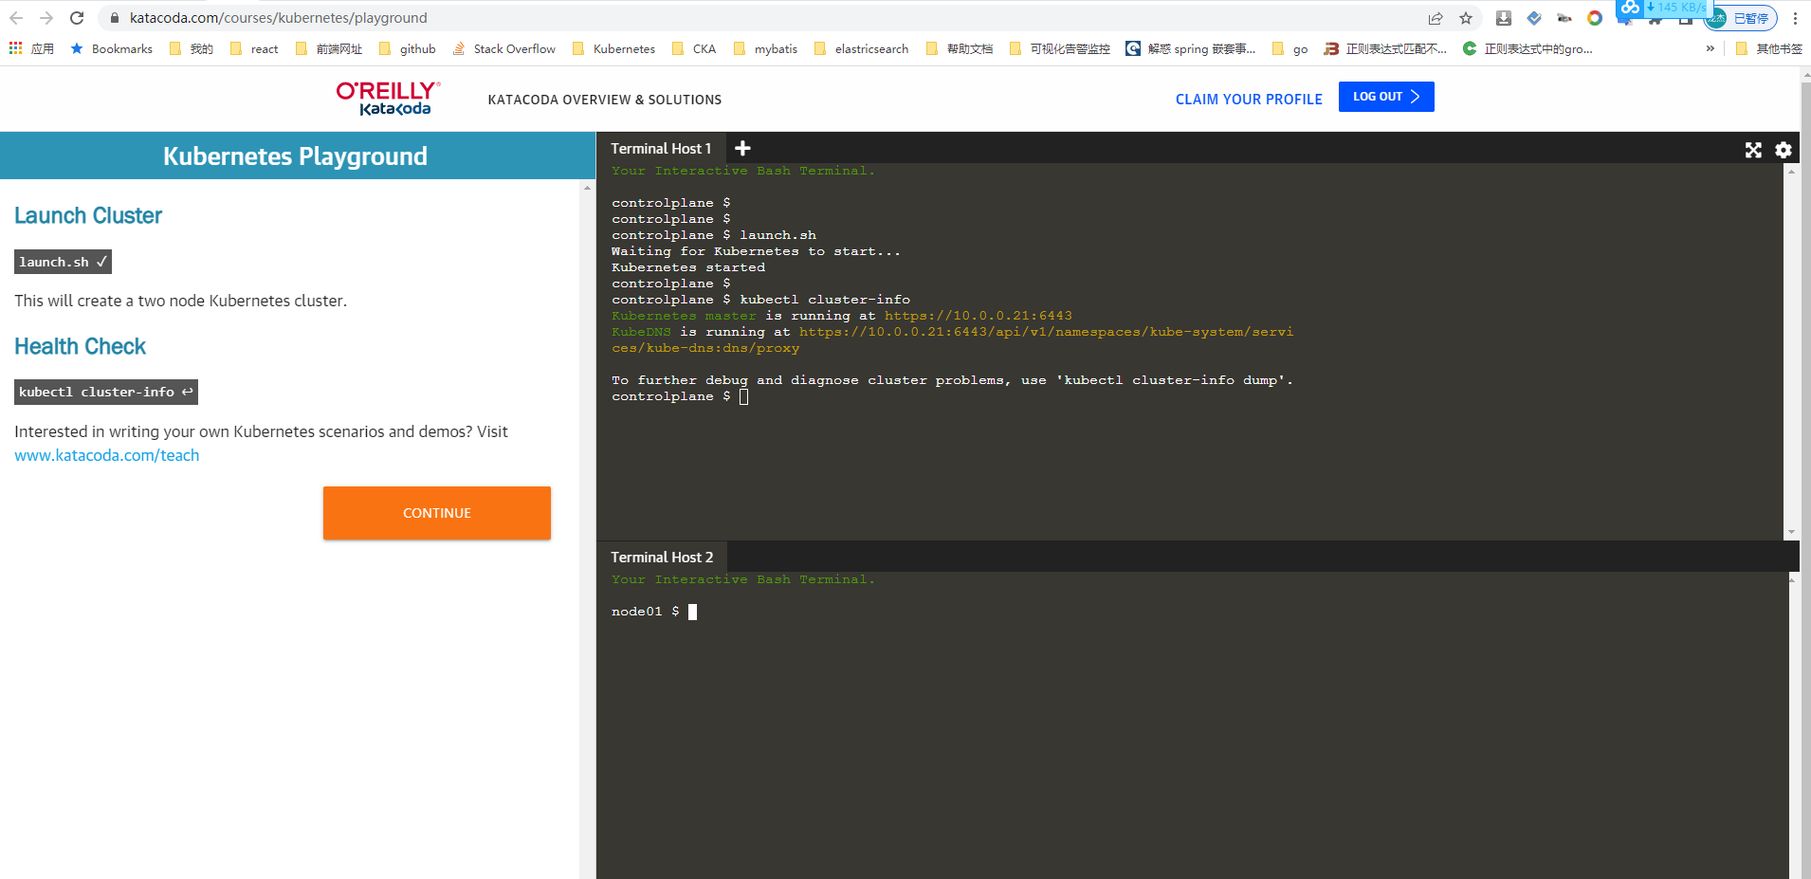Viewport: 1811px width, 879px height.
Task: Open the Apps grid shortcut
Action: click(31, 48)
